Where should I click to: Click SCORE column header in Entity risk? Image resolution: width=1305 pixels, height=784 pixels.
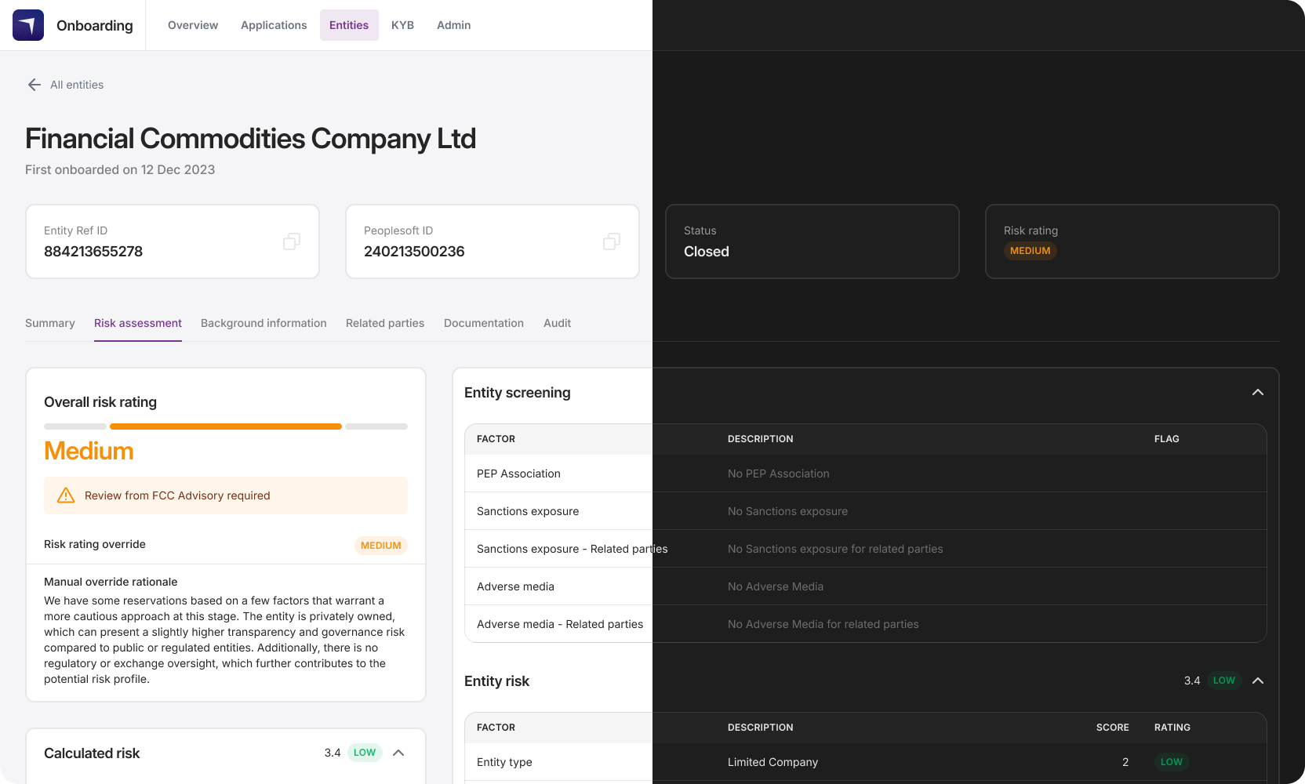(x=1112, y=728)
